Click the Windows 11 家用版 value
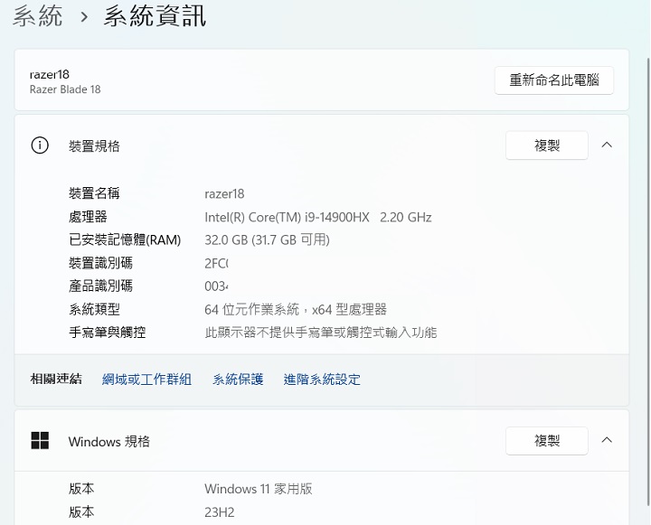The width and height of the screenshot is (651, 525). tap(259, 489)
